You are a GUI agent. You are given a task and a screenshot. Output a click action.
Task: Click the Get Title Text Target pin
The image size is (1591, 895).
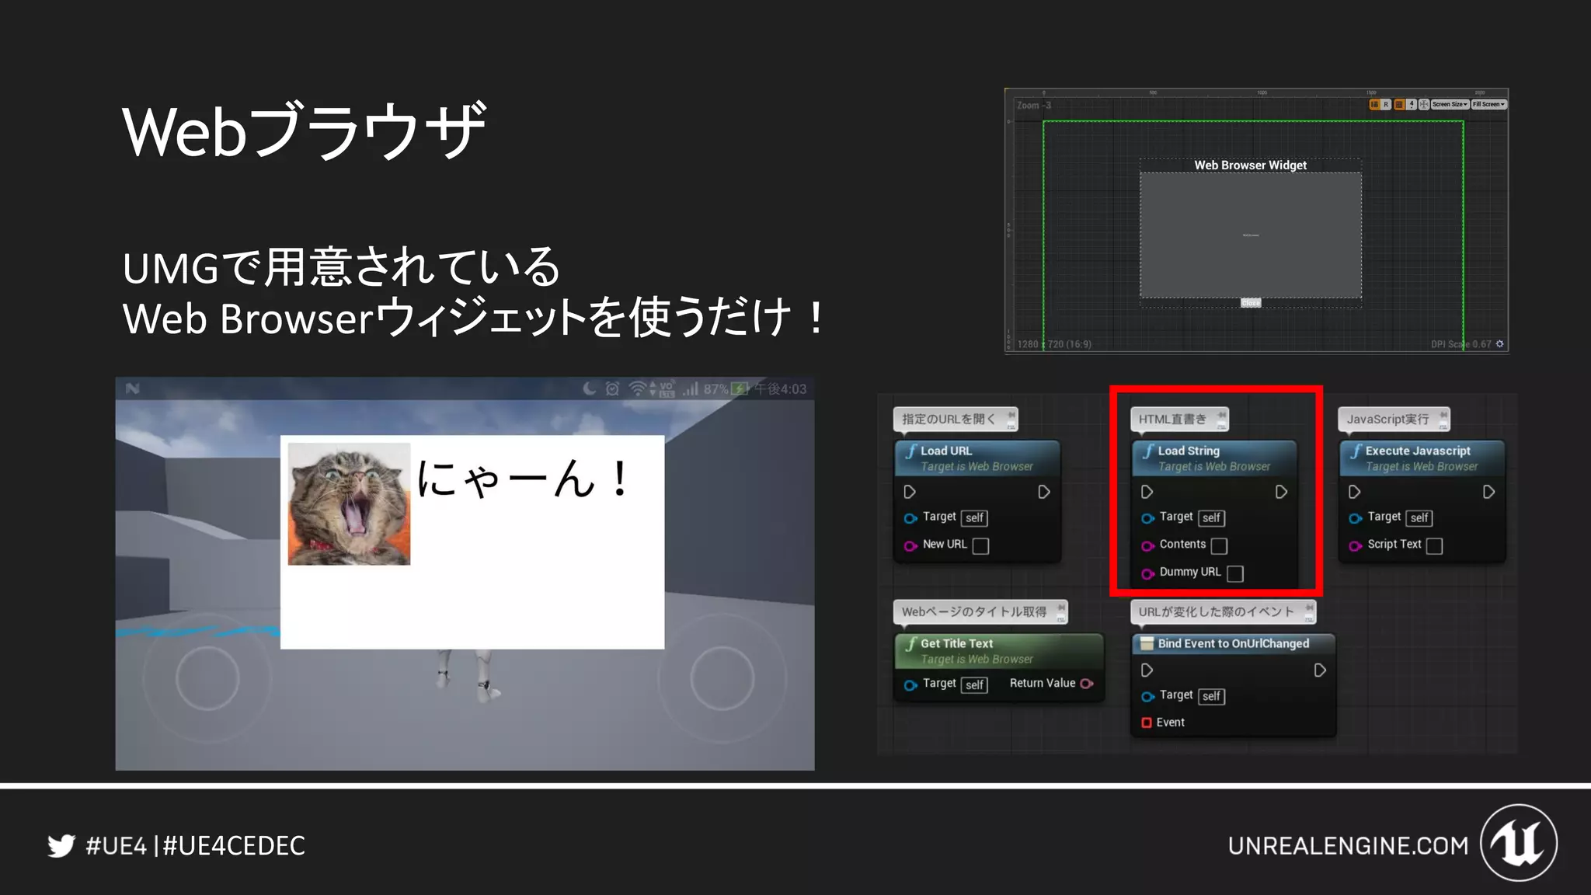(x=910, y=685)
